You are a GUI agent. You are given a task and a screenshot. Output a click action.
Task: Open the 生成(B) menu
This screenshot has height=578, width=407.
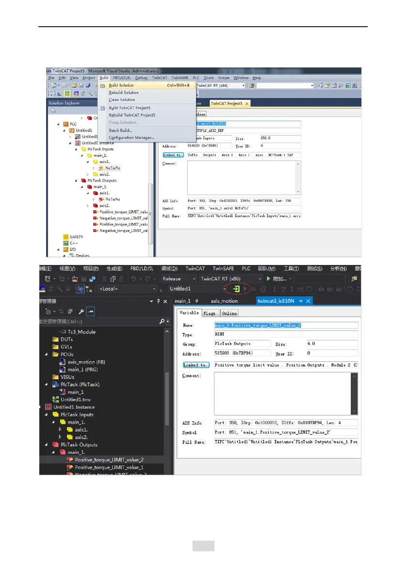click(x=114, y=269)
